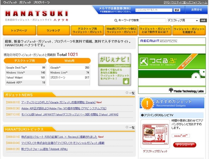This screenshot has width=209, height=159.
Task: Click Media Technology Labs tree logo
Action: 171,90
